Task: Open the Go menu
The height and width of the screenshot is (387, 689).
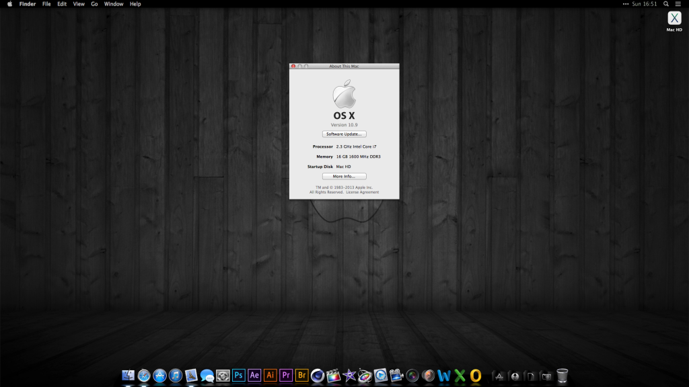Action: click(94, 4)
